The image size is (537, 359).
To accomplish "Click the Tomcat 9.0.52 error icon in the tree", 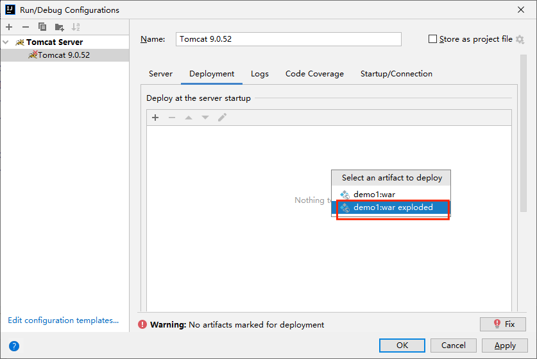I will pos(33,55).
